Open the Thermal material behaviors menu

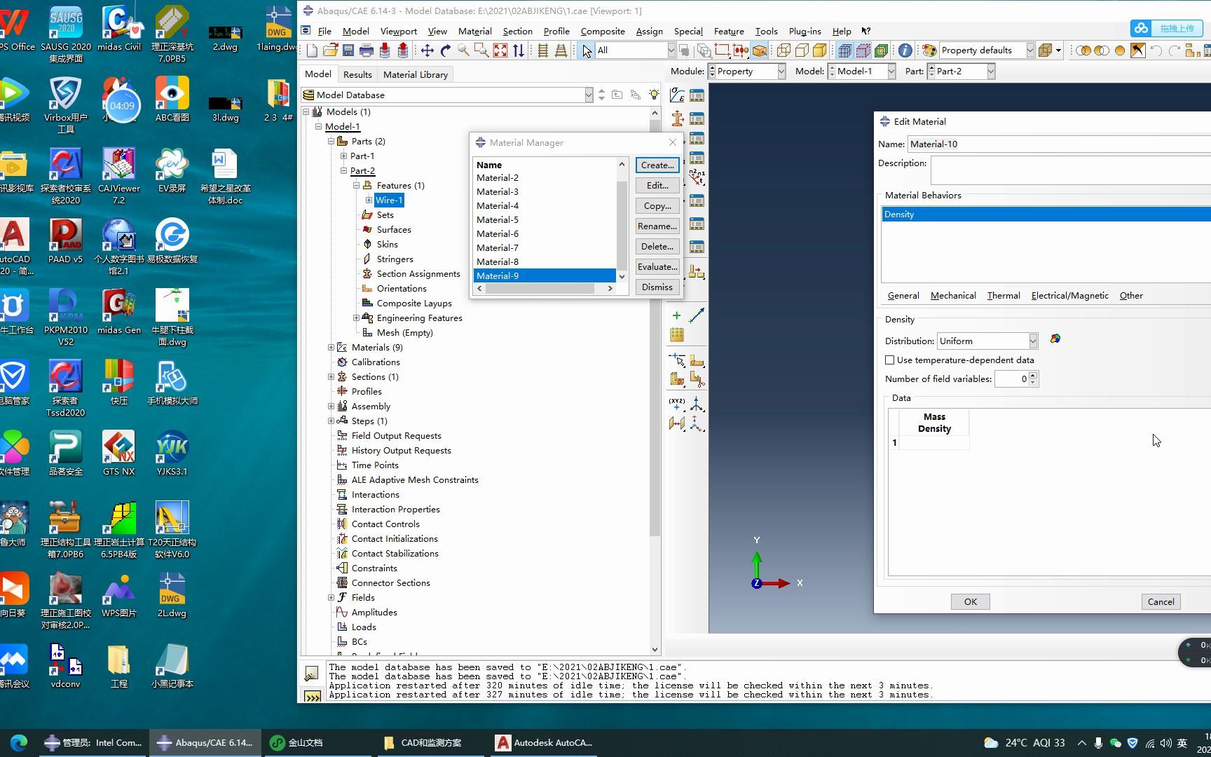(1004, 296)
